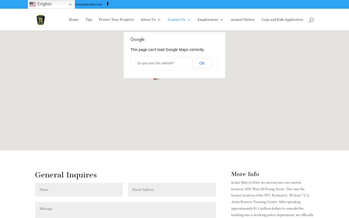Image resolution: width=349 pixels, height=218 pixels.
Task: Dismiss Google Maps error with OK
Action: click(x=202, y=63)
